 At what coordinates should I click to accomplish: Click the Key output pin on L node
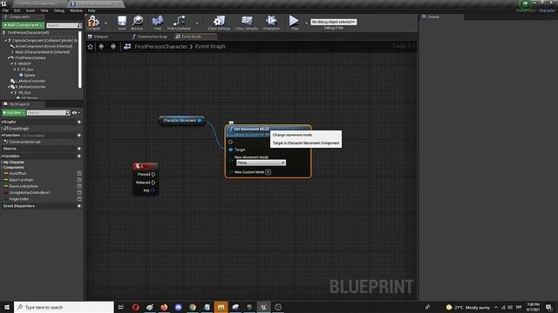tap(153, 190)
